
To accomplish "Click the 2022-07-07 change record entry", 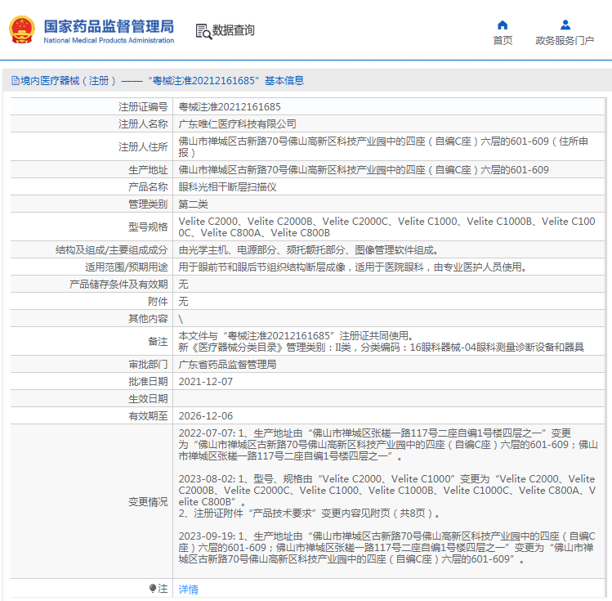I will coord(388,444).
